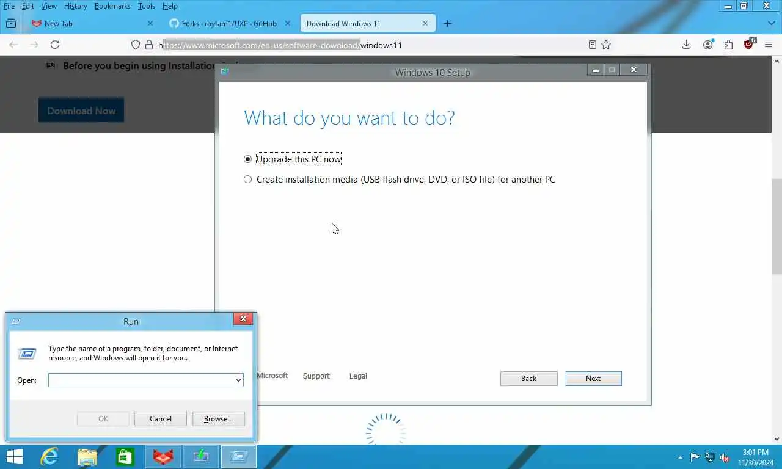Image resolution: width=782 pixels, height=469 pixels.
Task: Show site info via padlock icon
Action: point(148,45)
